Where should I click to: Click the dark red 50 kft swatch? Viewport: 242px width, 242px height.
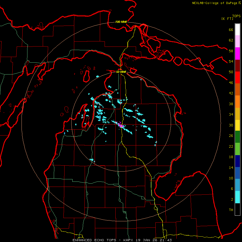(x=237, y=65)
